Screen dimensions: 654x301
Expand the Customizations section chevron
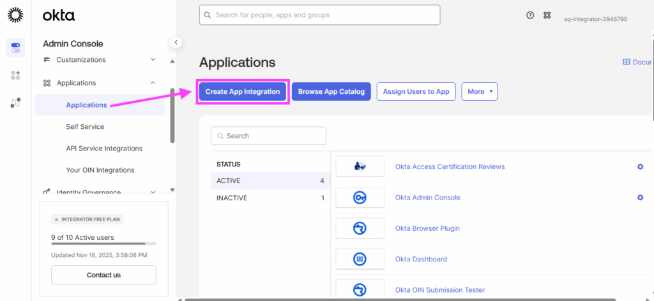(x=153, y=60)
